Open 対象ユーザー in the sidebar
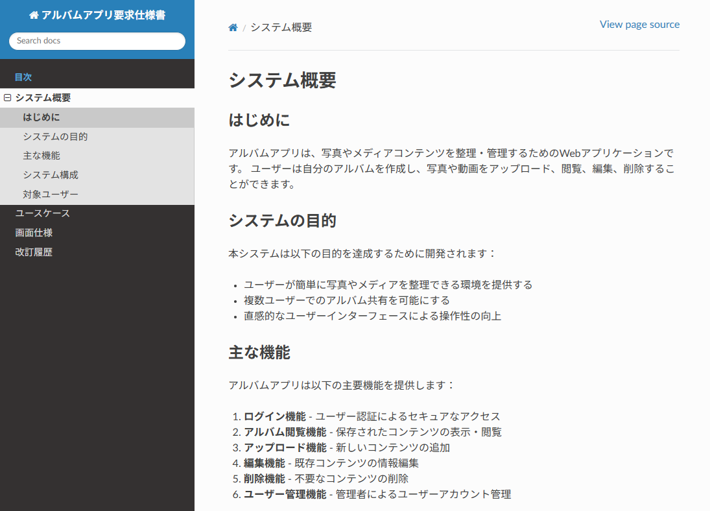This screenshot has width=710, height=511. 51,195
